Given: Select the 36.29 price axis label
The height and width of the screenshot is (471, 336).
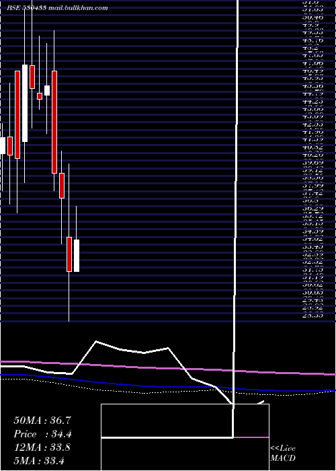Looking at the screenshot, I should click(x=313, y=208).
